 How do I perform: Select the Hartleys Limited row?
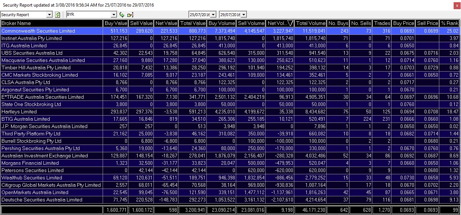230,112
